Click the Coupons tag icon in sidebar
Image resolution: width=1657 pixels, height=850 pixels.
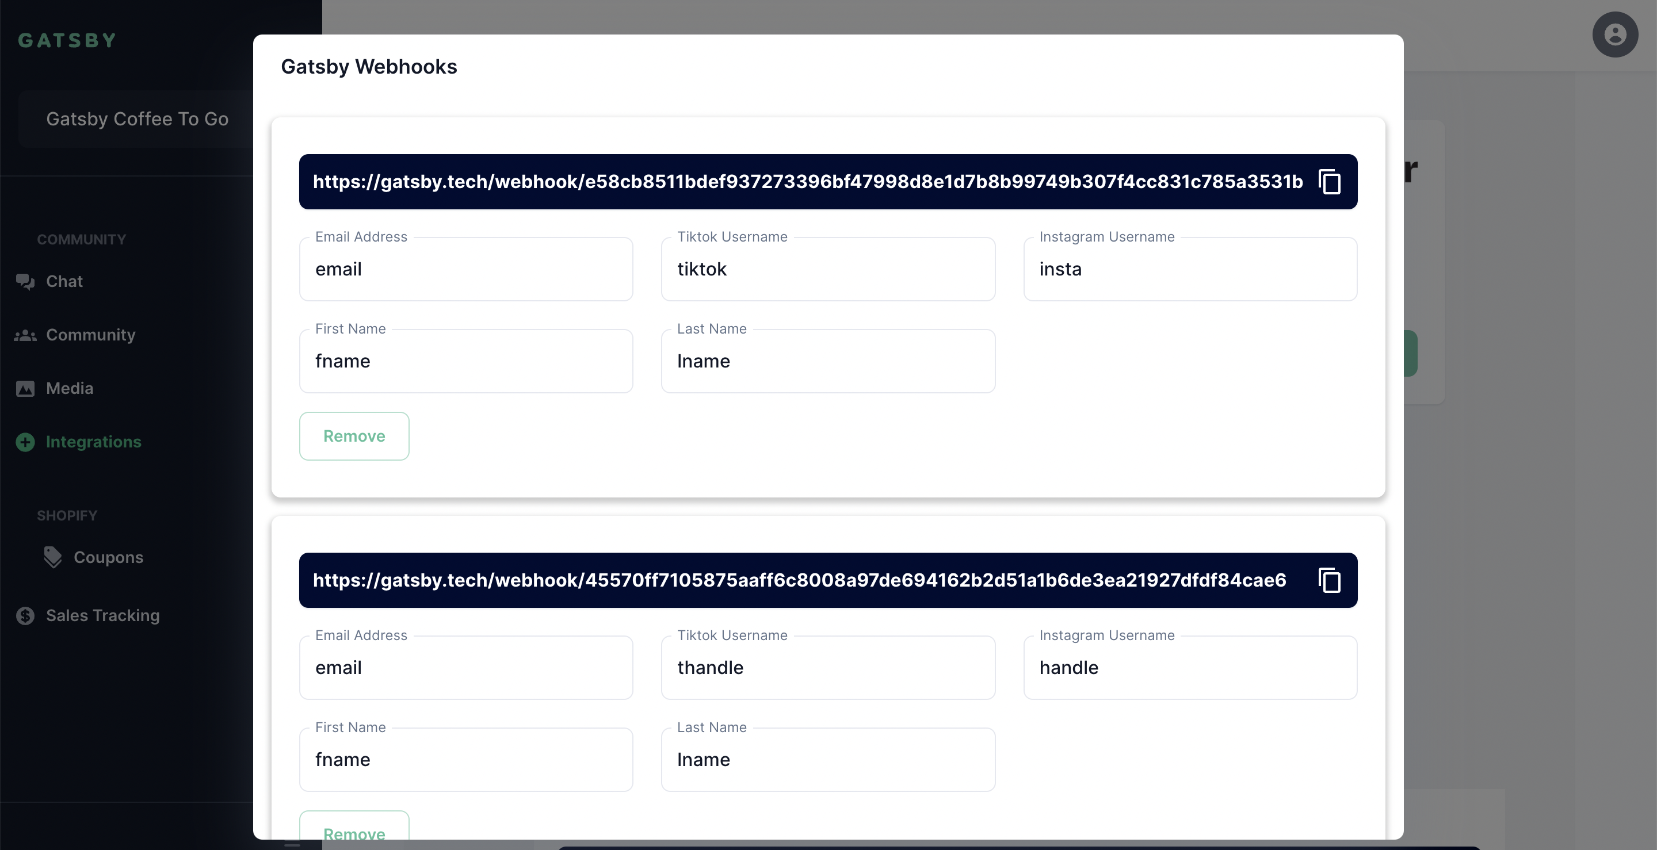coord(53,557)
